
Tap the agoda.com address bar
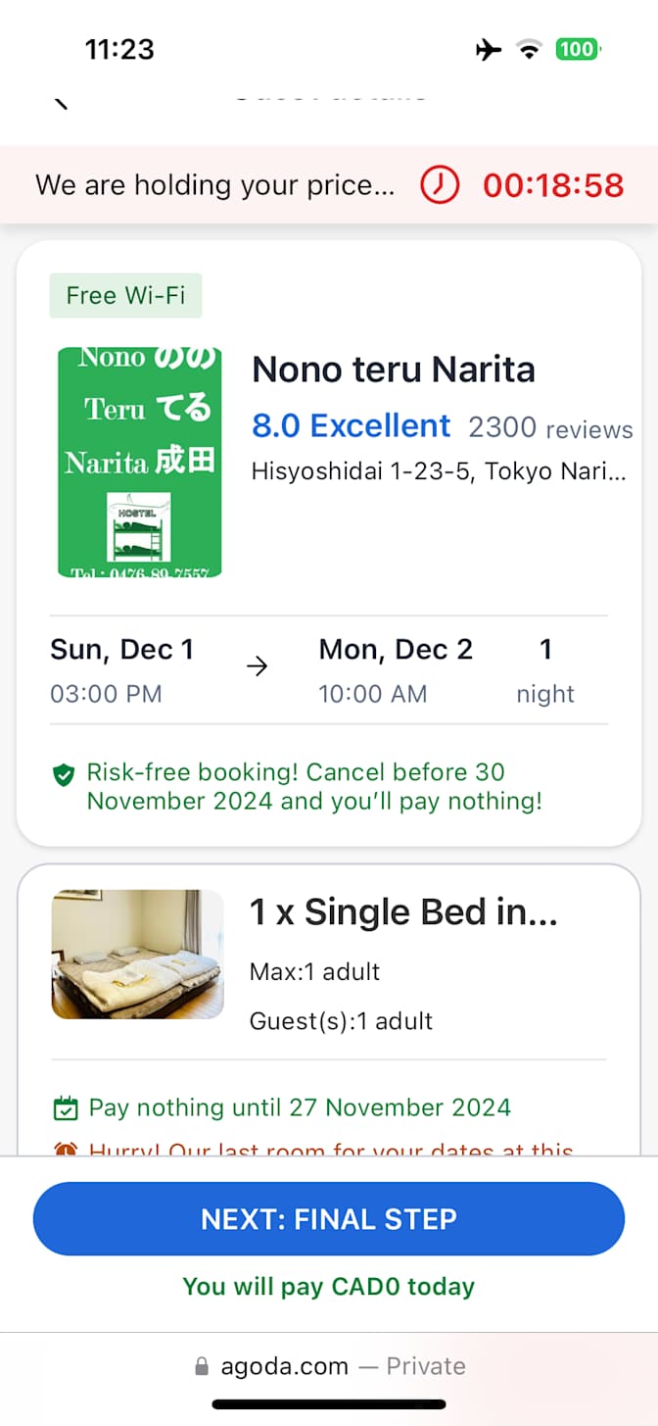(x=329, y=1366)
